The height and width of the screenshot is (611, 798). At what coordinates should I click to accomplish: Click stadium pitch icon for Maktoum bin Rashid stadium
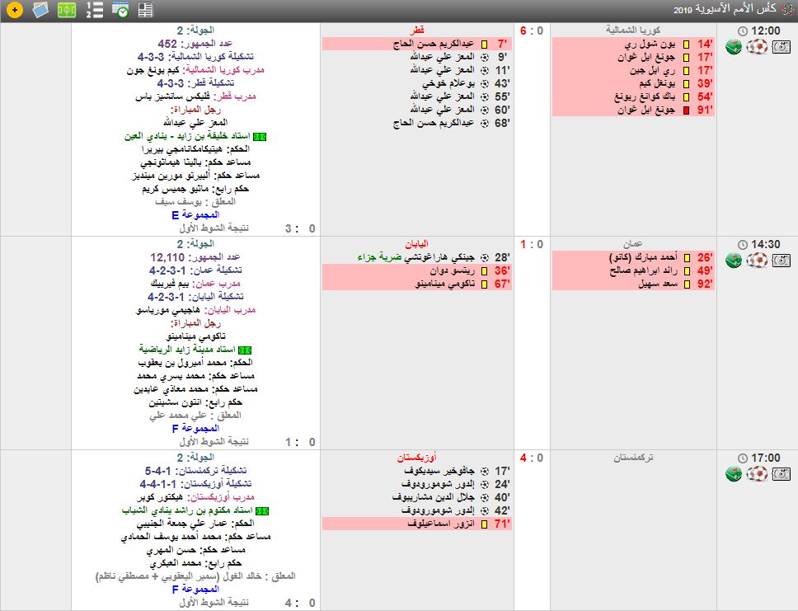263,510
